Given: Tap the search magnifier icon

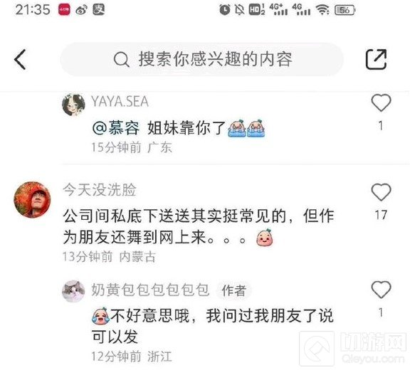Looking at the screenshot, I should tap(121, 60).
